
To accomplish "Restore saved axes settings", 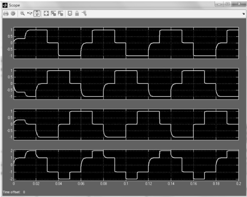I will tap(60, 14).
